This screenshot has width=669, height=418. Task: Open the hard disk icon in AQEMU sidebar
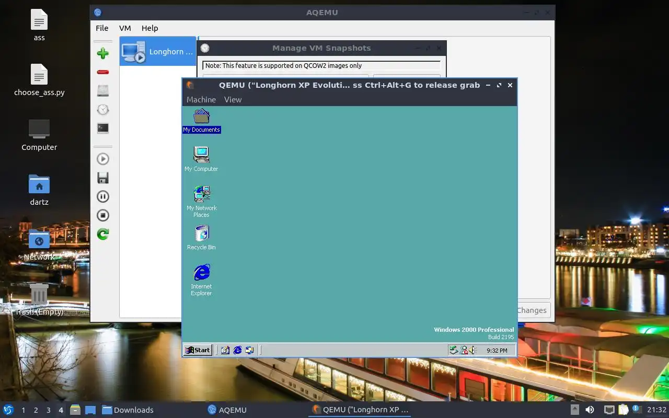[103, 91]
